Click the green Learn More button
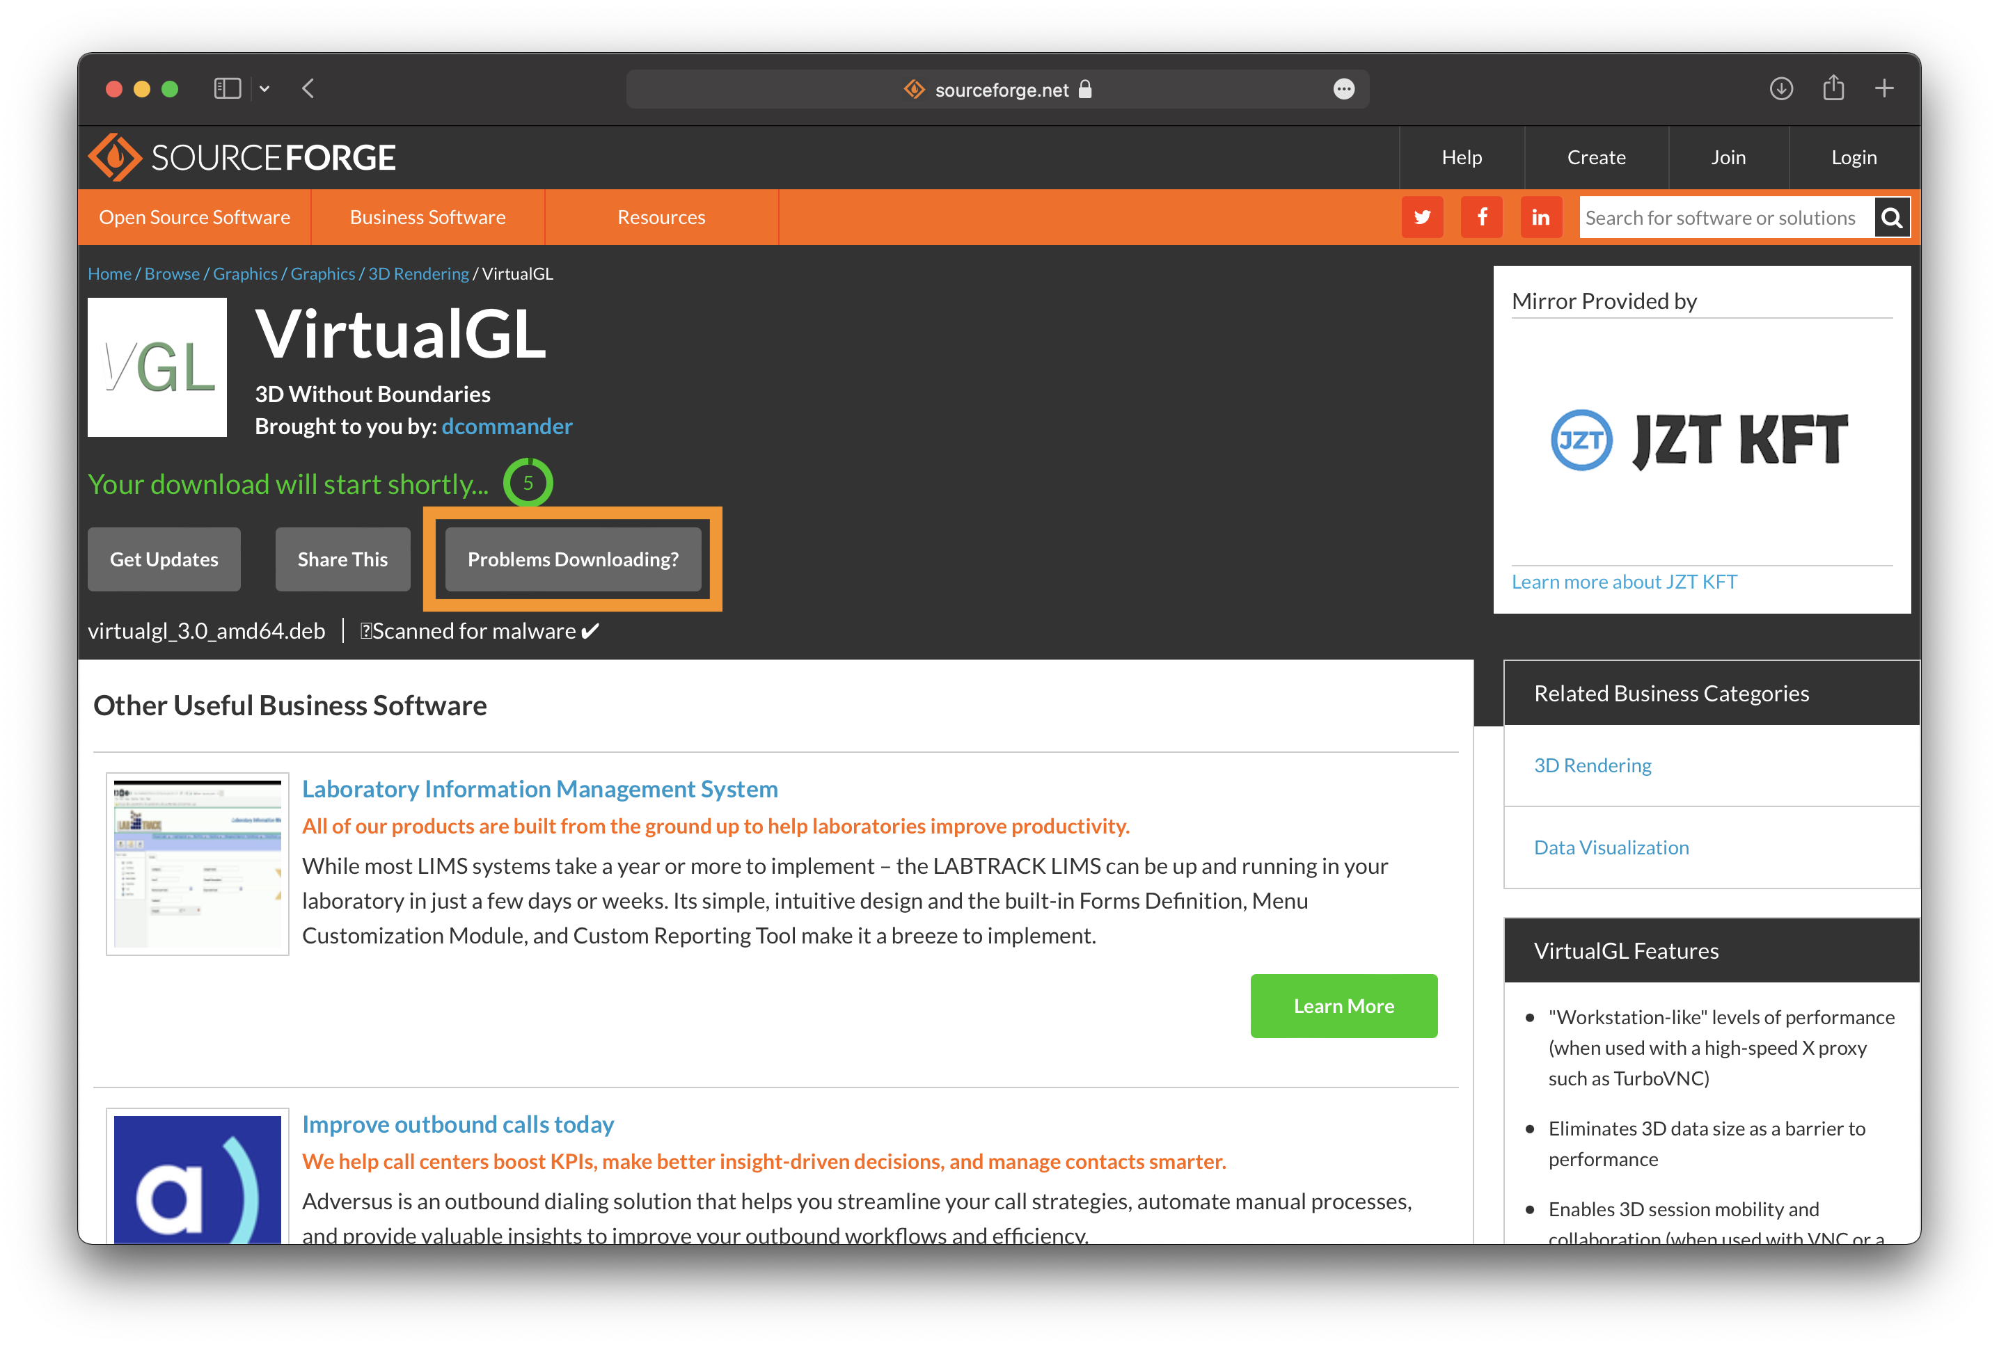This screenshot has height=1347, width=1999. pyautogui.click(x=1344, y=1006)
